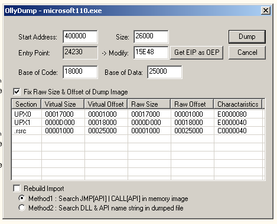Screen dimensions: 277x224
Task: Click .rsrc raw size 00001000
Action: 145,131
